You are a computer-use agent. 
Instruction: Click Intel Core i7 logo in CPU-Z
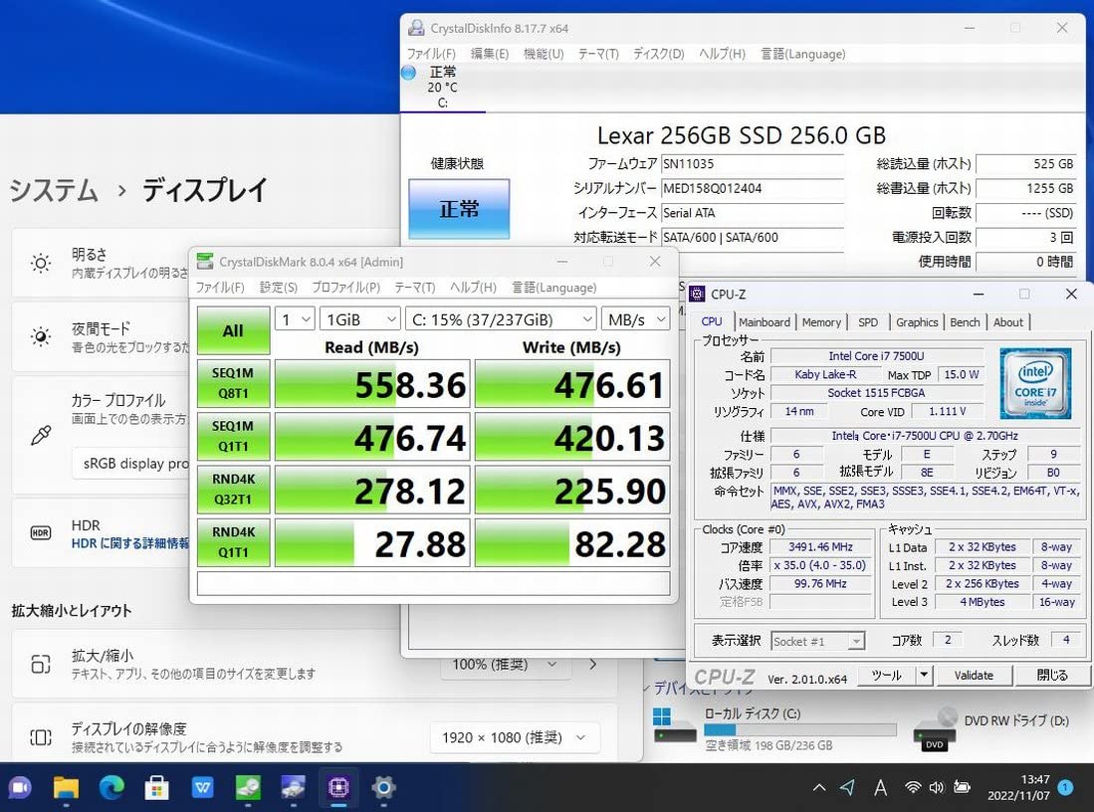tap(1035, 383)
